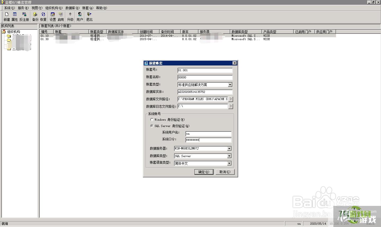Sort list by 供应商门户 column header

coord(325,32)
